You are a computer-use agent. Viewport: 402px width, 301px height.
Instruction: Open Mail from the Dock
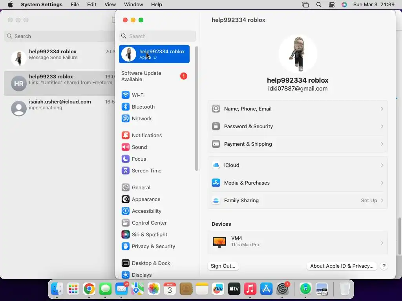pos(121,289)
